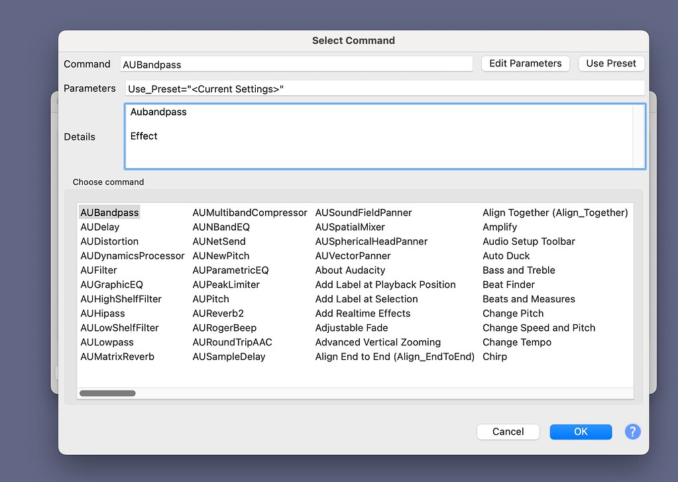The width and height of the screenshot is (678, 482).
Task: Click the horizontal scrollbar below the command list
Action: tap(107, 392)
